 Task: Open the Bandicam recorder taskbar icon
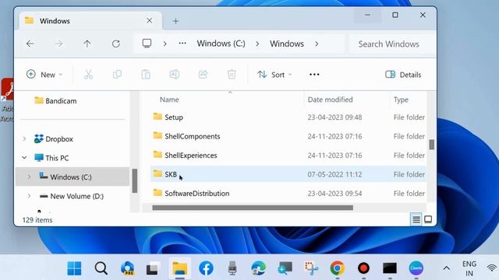[363, 268]
